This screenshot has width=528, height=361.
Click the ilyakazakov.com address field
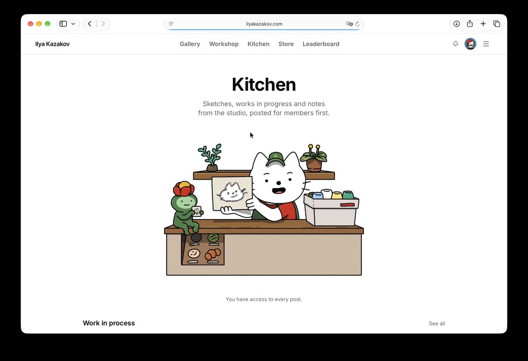pyautogui.click(x=264, y=24)
